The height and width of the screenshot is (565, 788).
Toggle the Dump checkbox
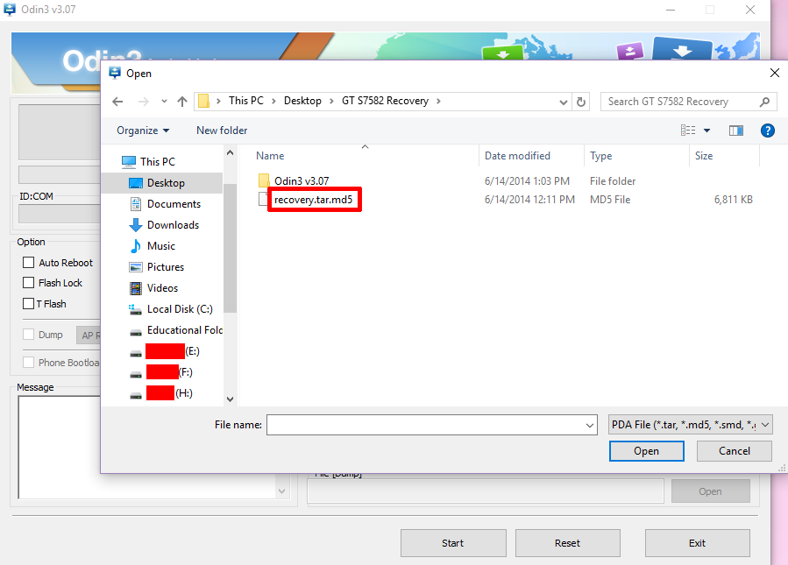pos(29,335)
